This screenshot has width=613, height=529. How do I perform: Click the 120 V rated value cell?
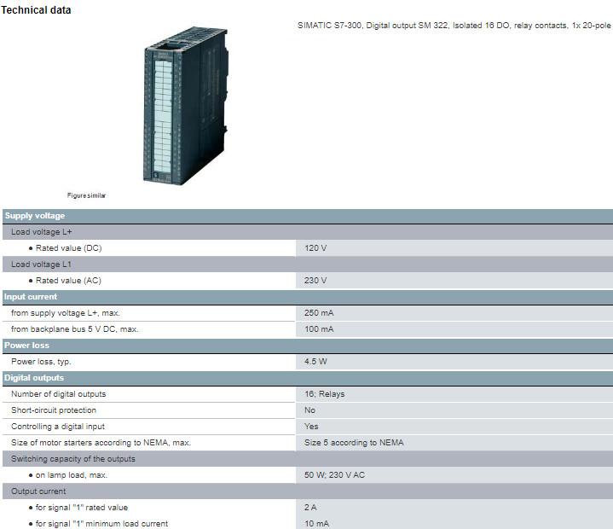coord(454,248)
